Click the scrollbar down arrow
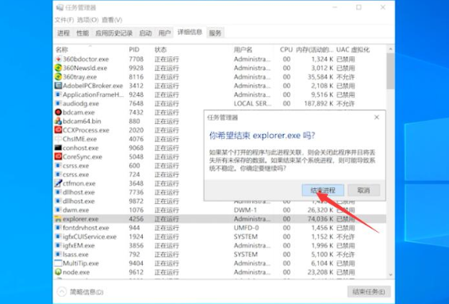The height and width of the screenshot is (304, 449). click(x=390, y=275)
